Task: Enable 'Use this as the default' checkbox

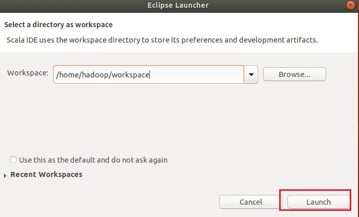Action: [x=13, y=160]
